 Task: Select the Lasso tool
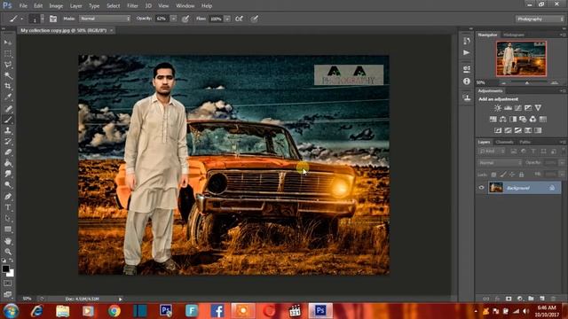click(8, 65)
